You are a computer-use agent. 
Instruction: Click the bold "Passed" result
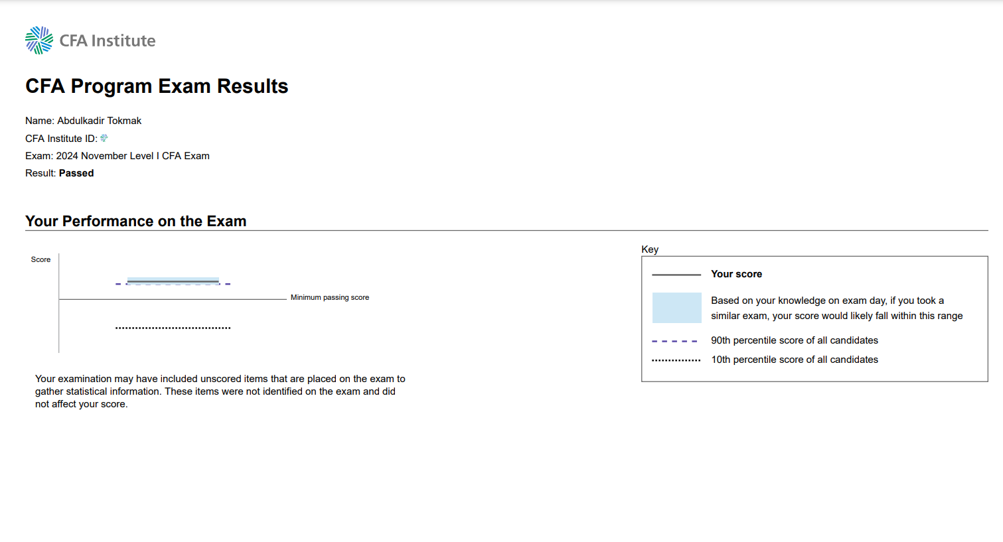(x=76, y=173)
